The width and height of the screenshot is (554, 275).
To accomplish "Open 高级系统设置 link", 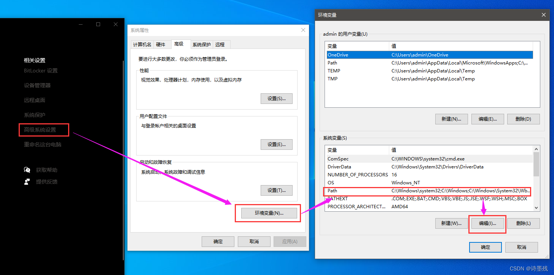I will tap(40, 130).
